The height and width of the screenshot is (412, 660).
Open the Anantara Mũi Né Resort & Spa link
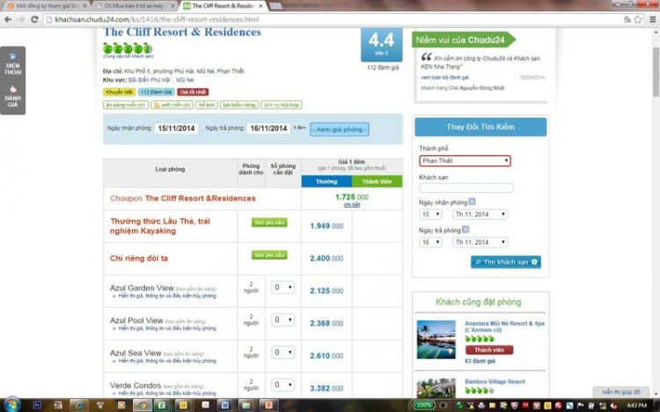click(x=504, y=327)
